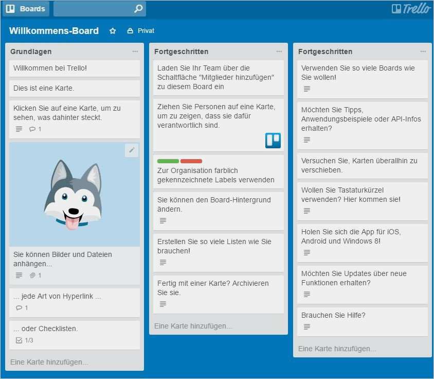Open 'Holen Sie sich die App' card
The image size is (434, 379).
(x=363, y=243)
